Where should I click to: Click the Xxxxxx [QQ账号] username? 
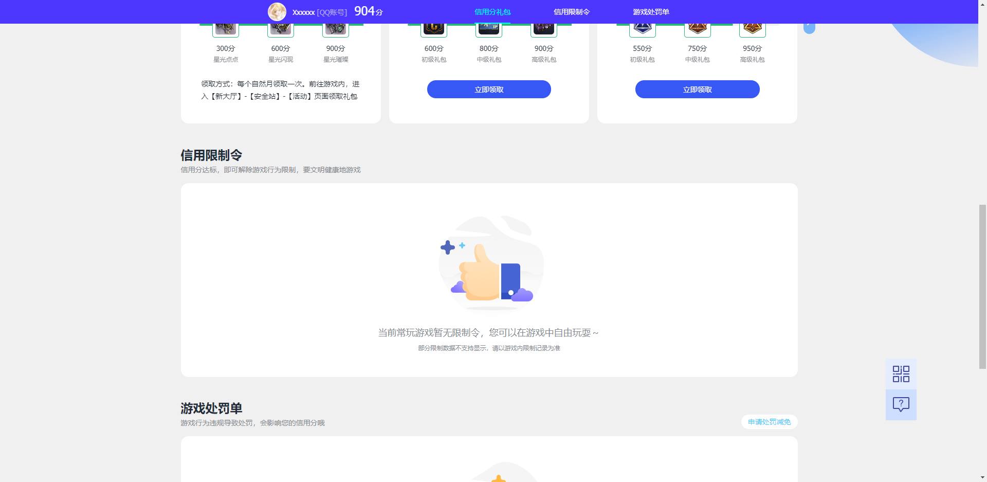click(320, 12)
